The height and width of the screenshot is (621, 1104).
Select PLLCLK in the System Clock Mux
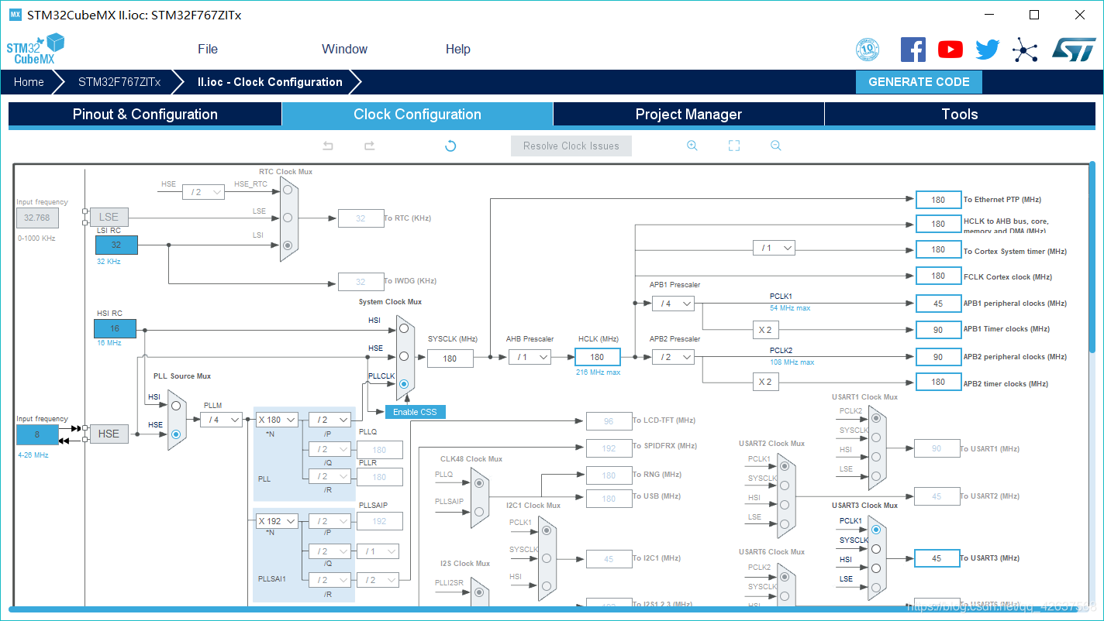(404, 384)
